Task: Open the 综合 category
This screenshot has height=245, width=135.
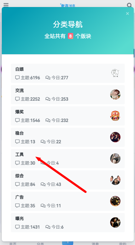Action: coord(68,180)
